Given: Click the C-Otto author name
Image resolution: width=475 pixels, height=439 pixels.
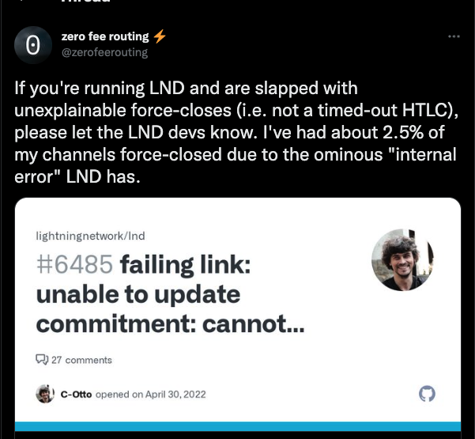Looking at the screenshot, I should [76, 394].
